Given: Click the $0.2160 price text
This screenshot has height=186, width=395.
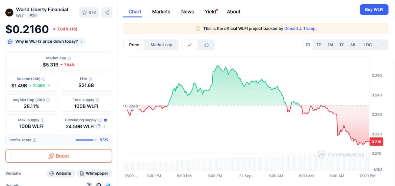Looking at the screenshot, I should click(27, 30).
